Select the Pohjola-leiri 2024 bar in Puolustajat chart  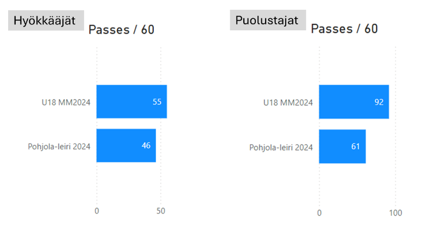coord(342,146)
